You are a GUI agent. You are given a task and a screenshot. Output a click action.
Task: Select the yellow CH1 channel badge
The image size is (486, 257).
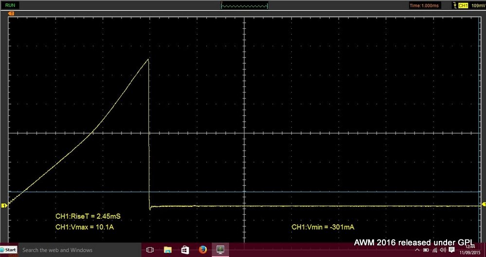point(464,5)
